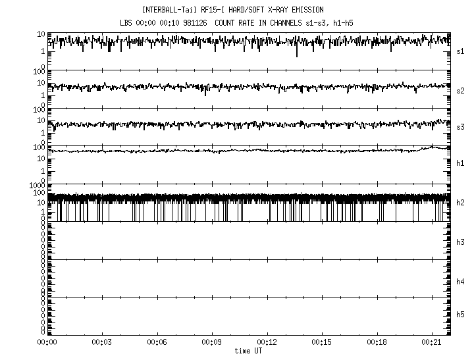Select the h3 channel label
Screen dimensions: 474x362
[x=461, y=242]
